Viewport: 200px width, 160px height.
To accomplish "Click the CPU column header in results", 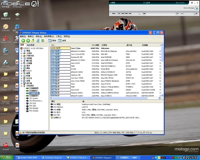I will tap(69, 45).
